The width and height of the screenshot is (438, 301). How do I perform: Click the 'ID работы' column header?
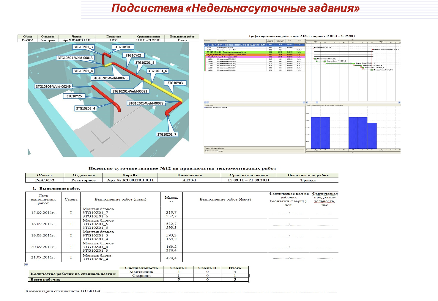coord(210,41)
